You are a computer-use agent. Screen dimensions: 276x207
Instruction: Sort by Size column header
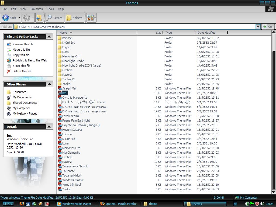click(x=150, y=33)
